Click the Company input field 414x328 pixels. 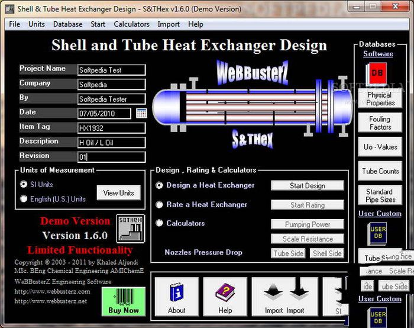pos(111,84)
